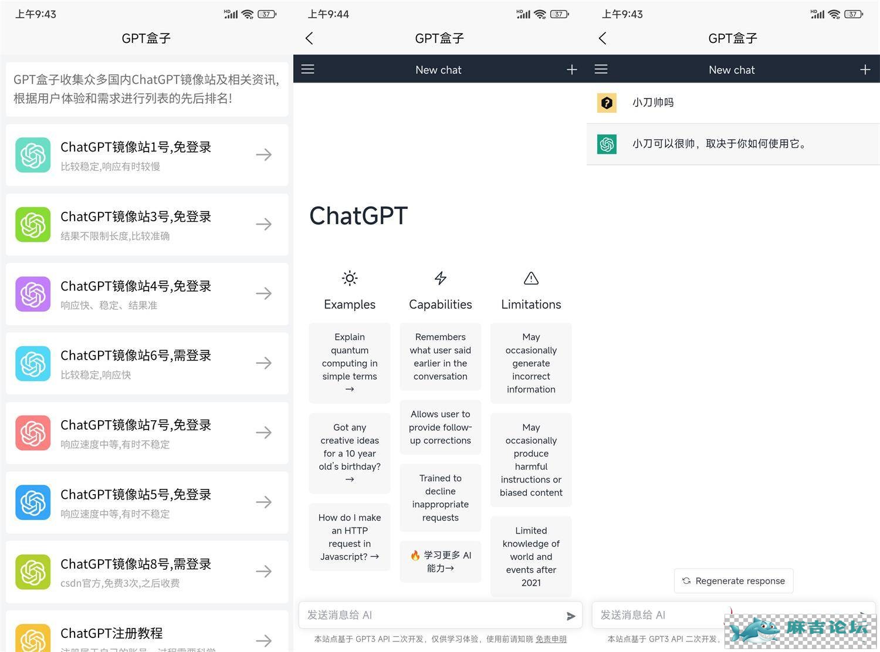Tap the cyan ChatGPT镜像站6号 logo icon
880x652 pixels.
click(x=33, y=363)
